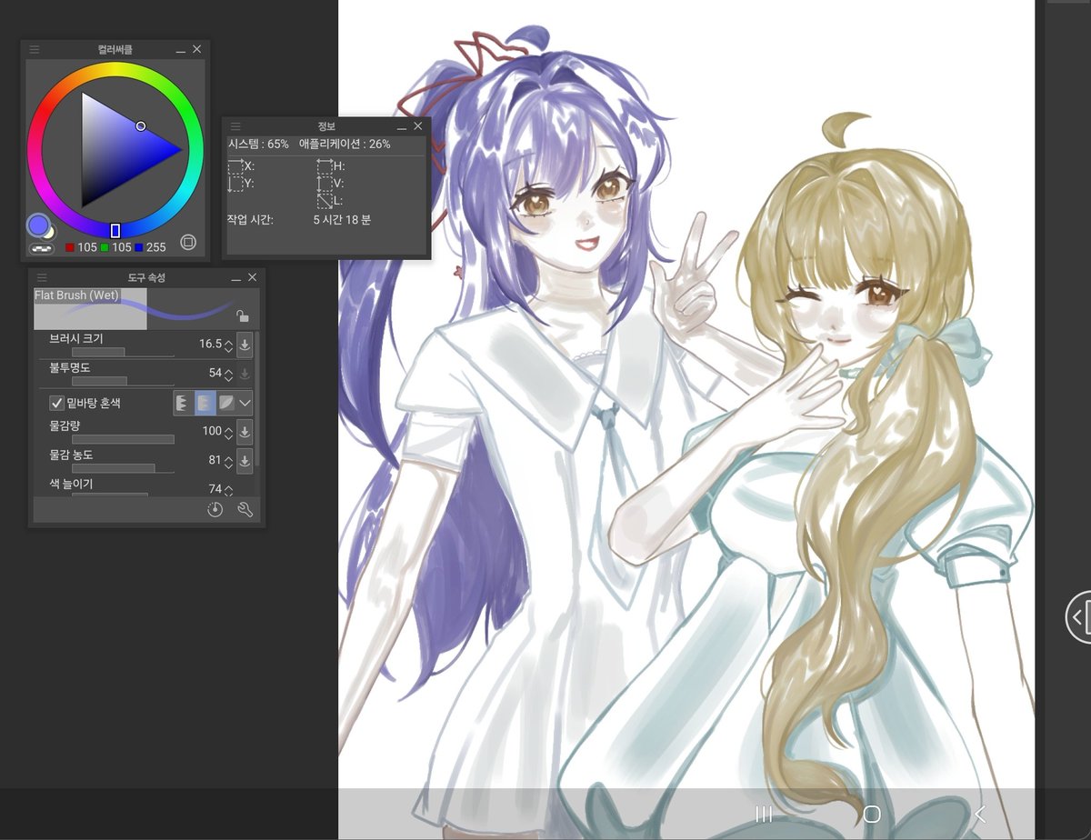Click the red value 105

[86, 247]
